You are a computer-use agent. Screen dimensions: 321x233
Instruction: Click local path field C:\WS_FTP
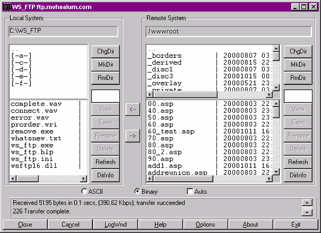[64, 31]
